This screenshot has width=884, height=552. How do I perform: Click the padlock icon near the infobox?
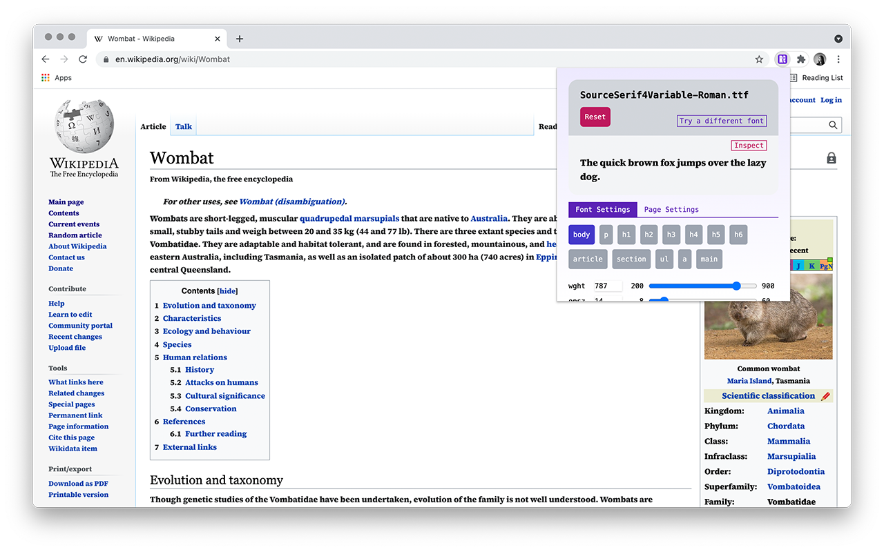pos(831,157)
